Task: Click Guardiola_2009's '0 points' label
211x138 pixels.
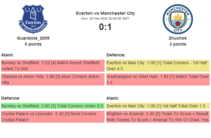Action: point(33,44)
